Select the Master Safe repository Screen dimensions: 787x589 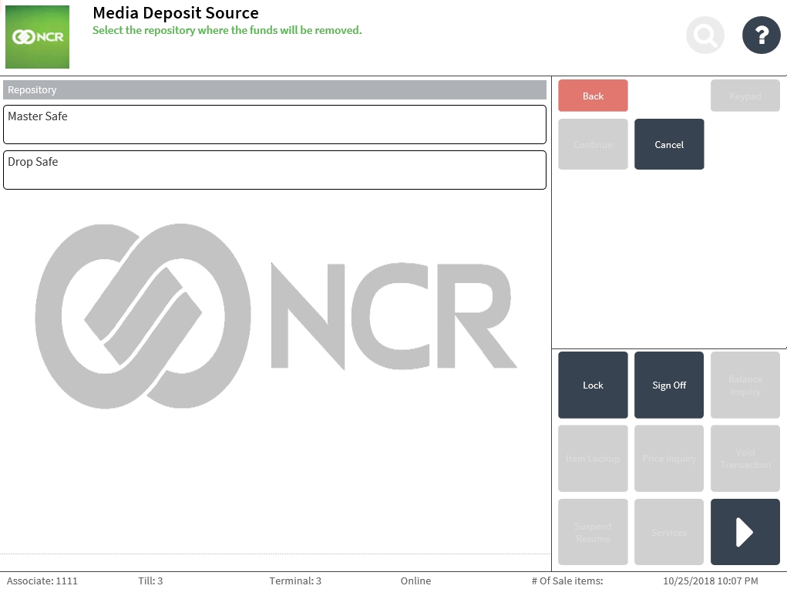point(274,124)
